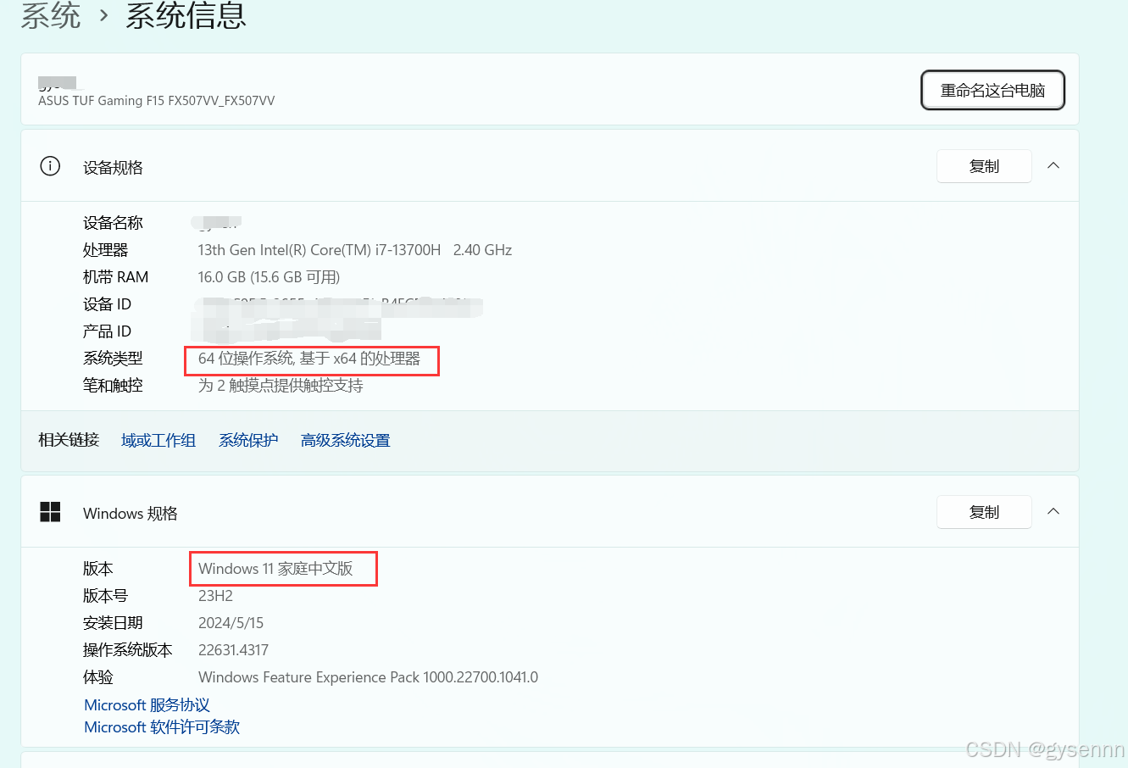Select the 64 位操作系统 system type value
Viewport: 1128px width, 768px height.
309,359
